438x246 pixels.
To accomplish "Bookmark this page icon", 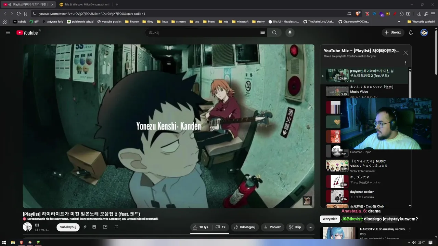I will coord(25,14).
